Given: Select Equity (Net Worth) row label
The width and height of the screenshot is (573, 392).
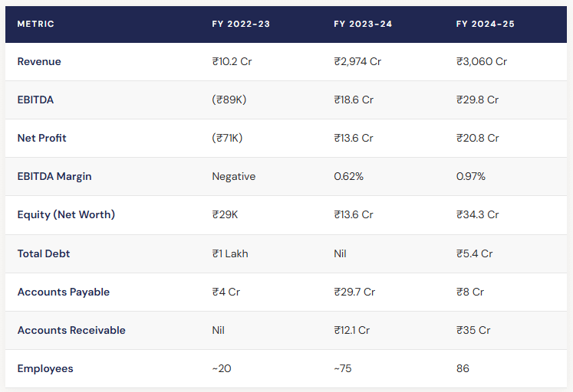Looking at the screenshot, I should click(x=66, y=215).
